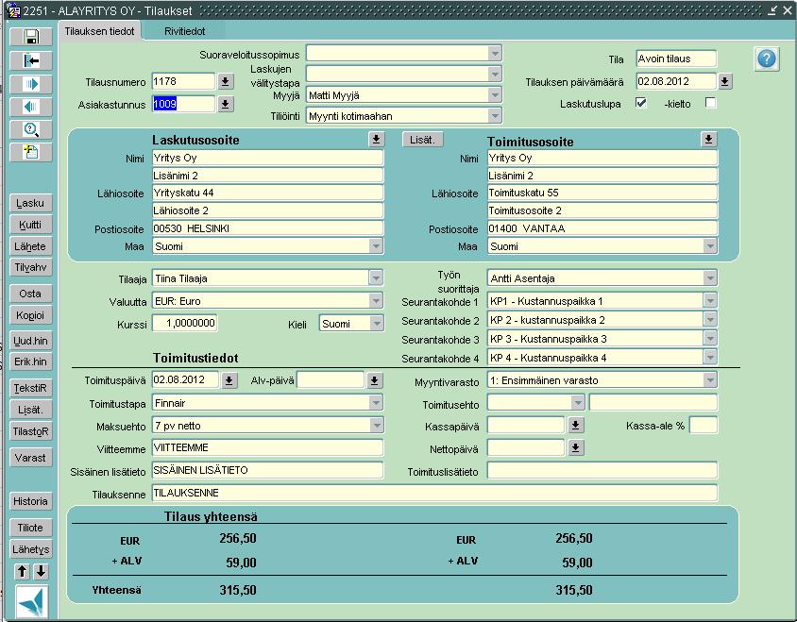
Task: Click the Osta button
Action: (x=31, y=294)
